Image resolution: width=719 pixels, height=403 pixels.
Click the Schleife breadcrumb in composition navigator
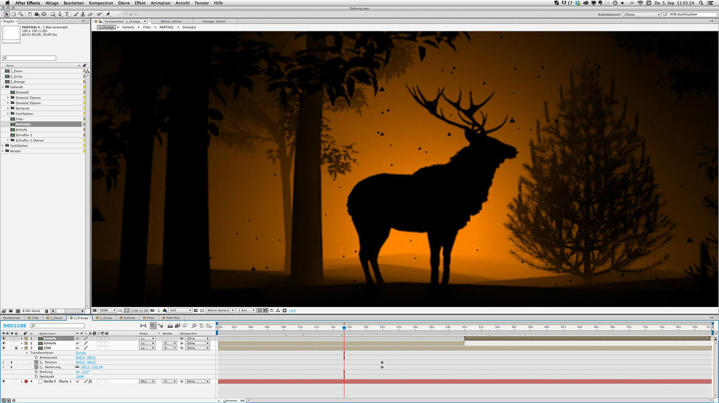128,27
